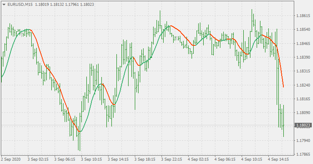The width and height of the screenshot is (313, 164).
Task: Click the 3 Sep 22:15 time label
Action: [172, 159]
